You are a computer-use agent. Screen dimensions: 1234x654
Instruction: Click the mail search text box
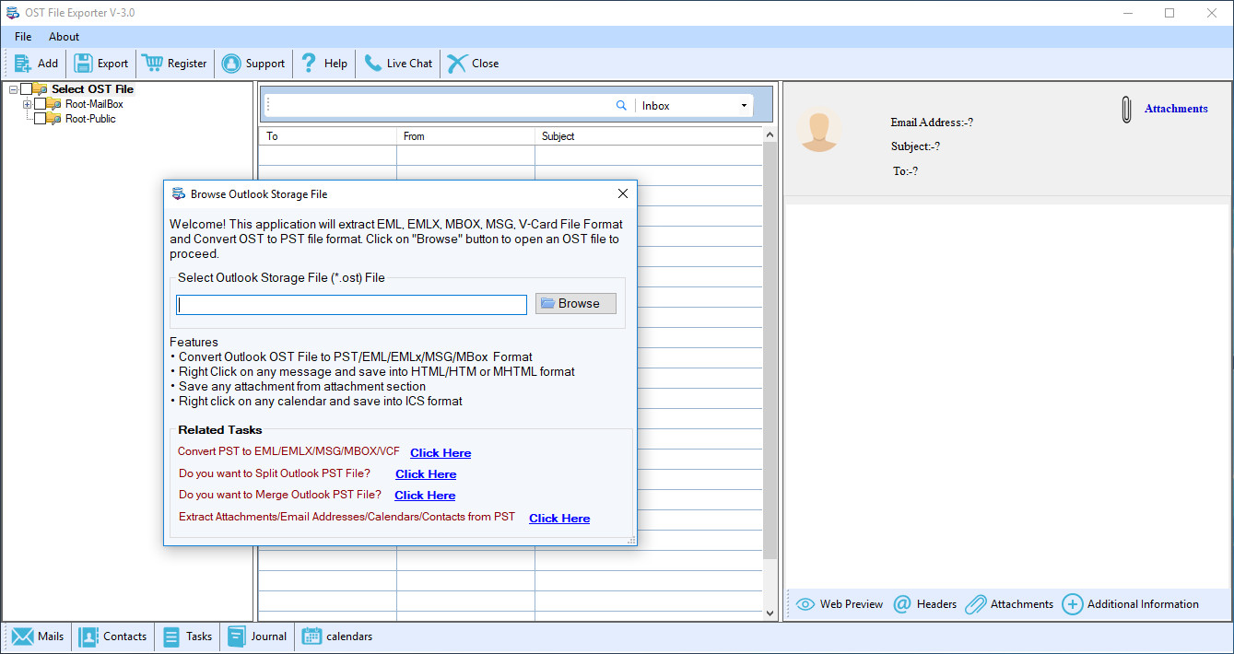[x=444, y=106]
